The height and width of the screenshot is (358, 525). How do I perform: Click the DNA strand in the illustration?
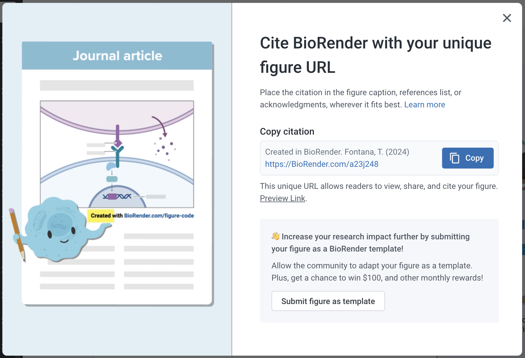[x=117, y=197]
